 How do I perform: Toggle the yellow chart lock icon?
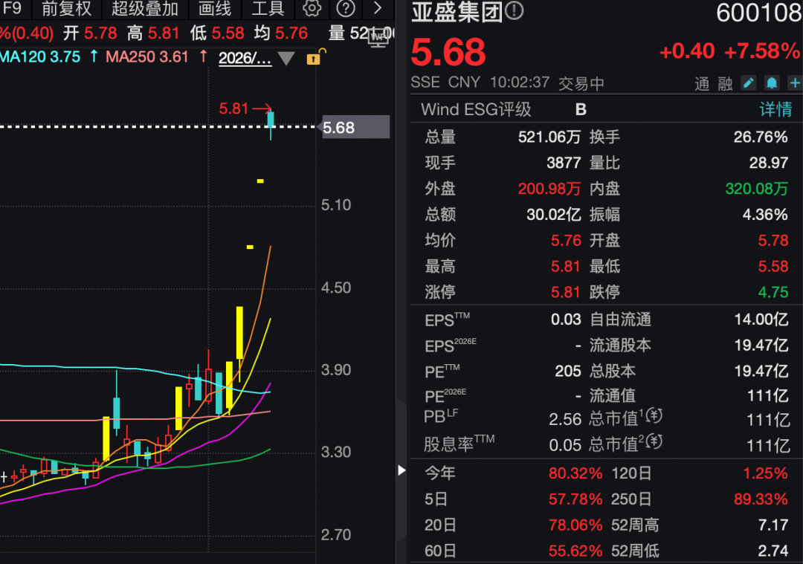click(315, 57)
